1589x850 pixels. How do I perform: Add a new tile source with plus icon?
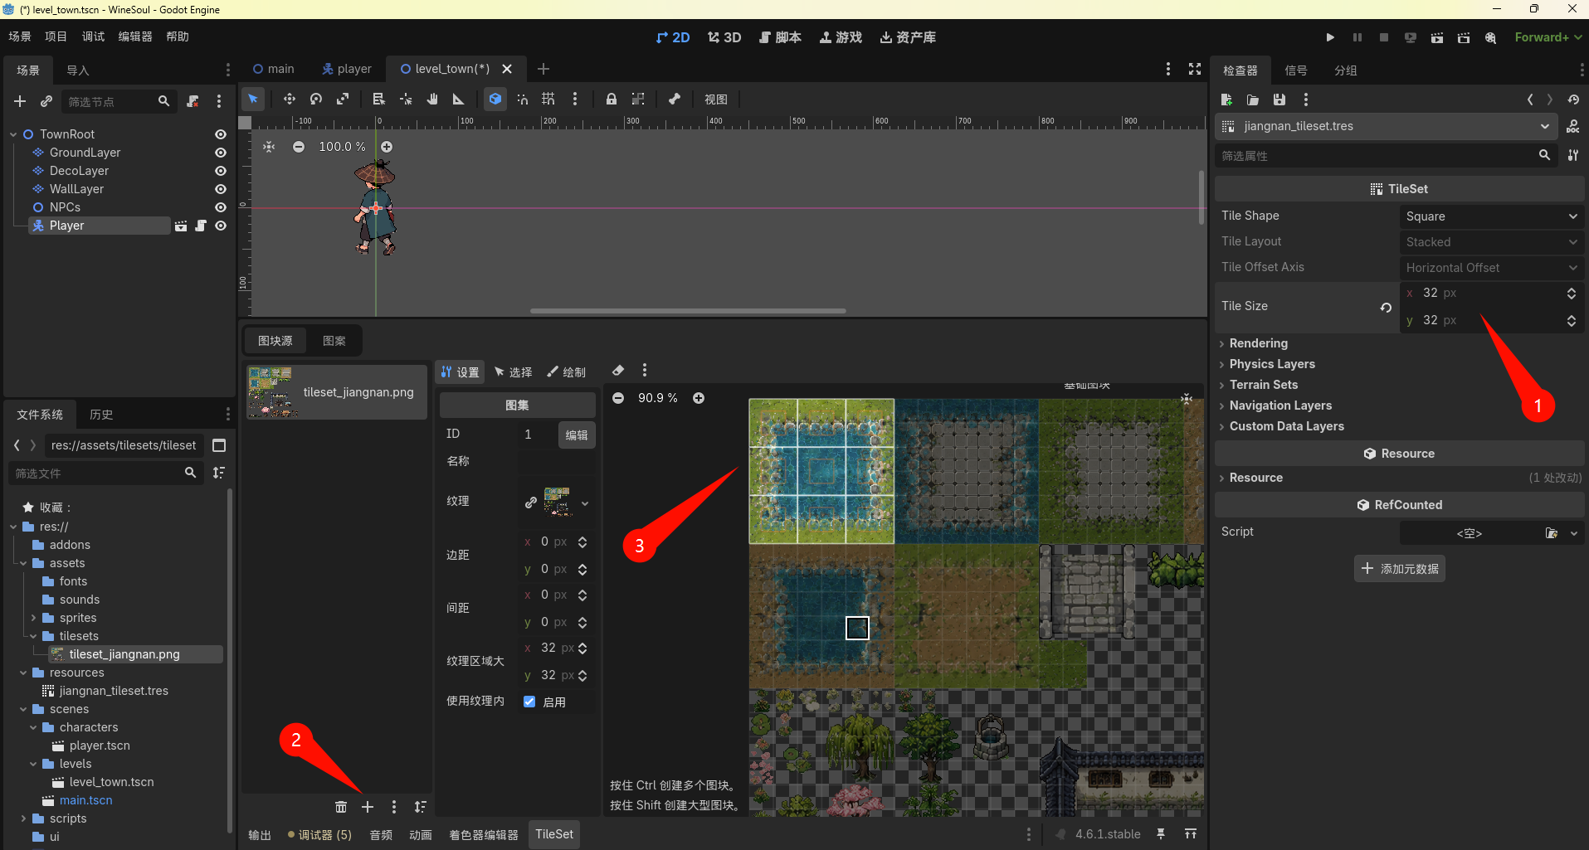click(x=368, y=807)
